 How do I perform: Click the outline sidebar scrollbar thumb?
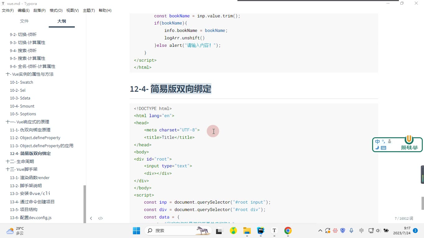click(x=85, y=204)
